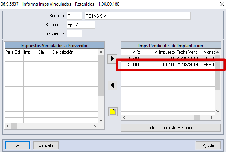This screenshot has width=226, height=152.
Task: Click the Secuencia input field
Action: pos(74,33)
